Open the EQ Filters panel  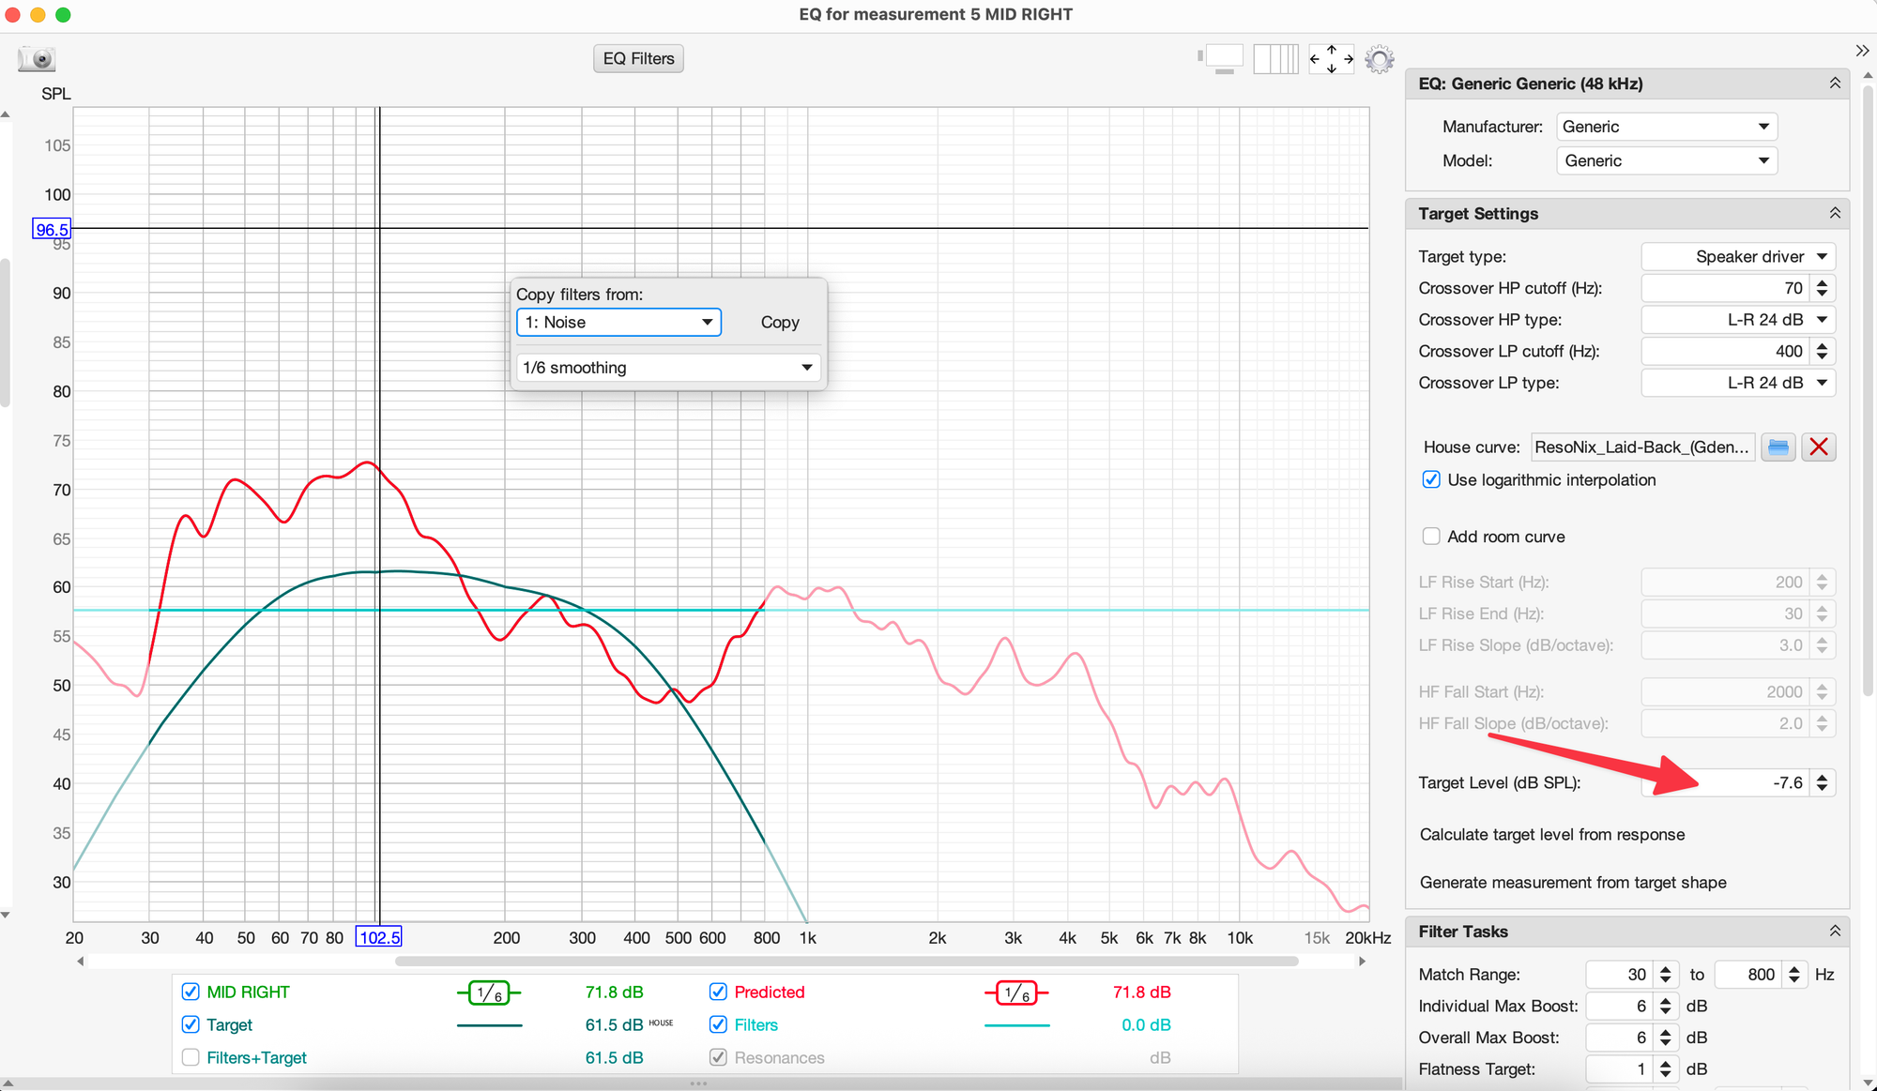638,59
